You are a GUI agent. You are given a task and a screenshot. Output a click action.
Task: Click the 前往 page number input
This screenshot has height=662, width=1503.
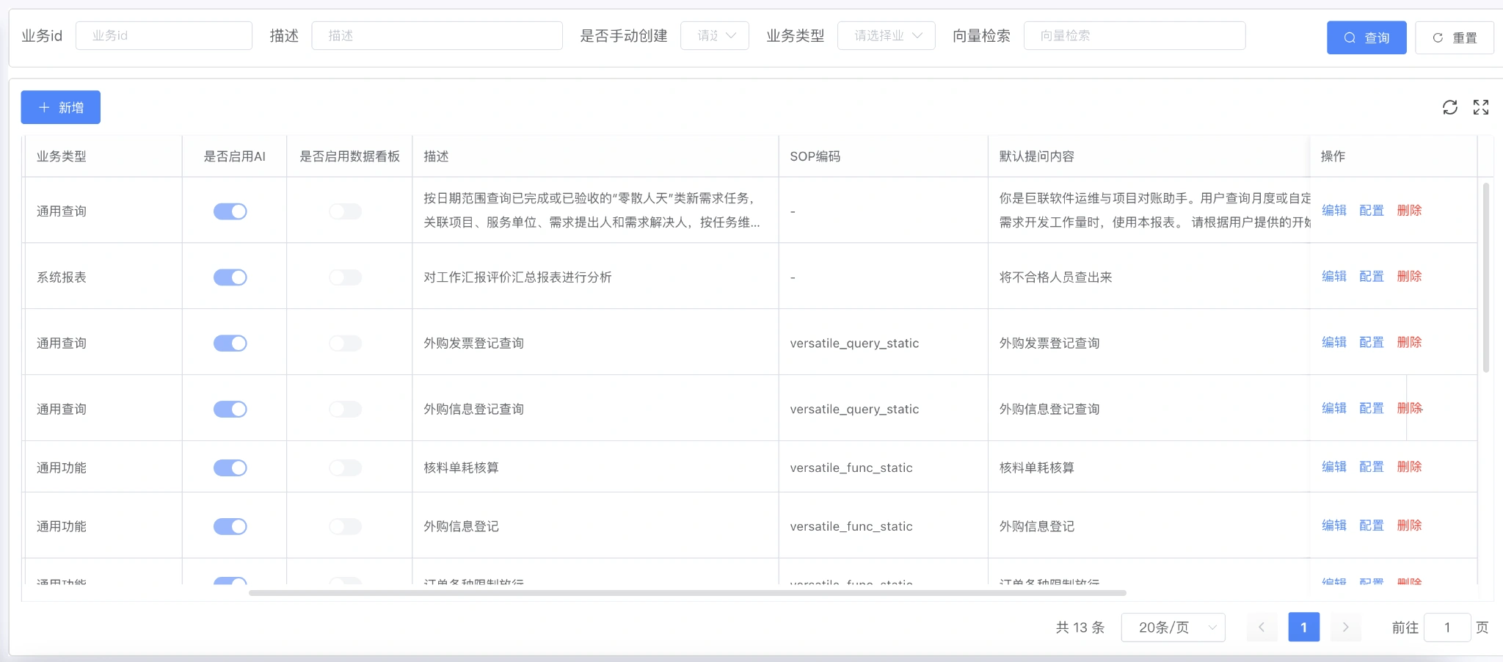tap(1447, 628)
